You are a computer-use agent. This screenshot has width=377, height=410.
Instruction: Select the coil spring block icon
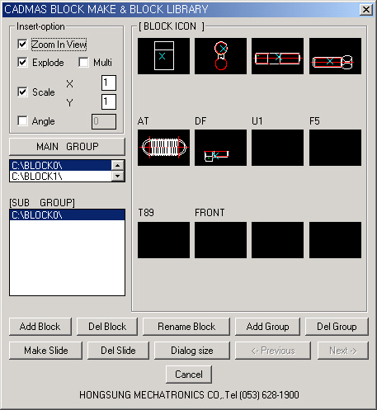163,148
